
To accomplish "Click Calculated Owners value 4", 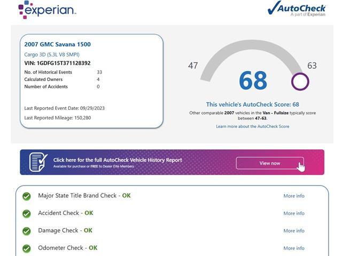I will 98,79.
